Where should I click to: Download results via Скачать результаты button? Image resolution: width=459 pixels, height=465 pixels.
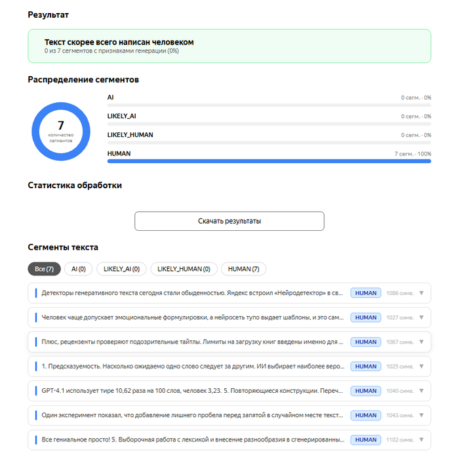229,221
